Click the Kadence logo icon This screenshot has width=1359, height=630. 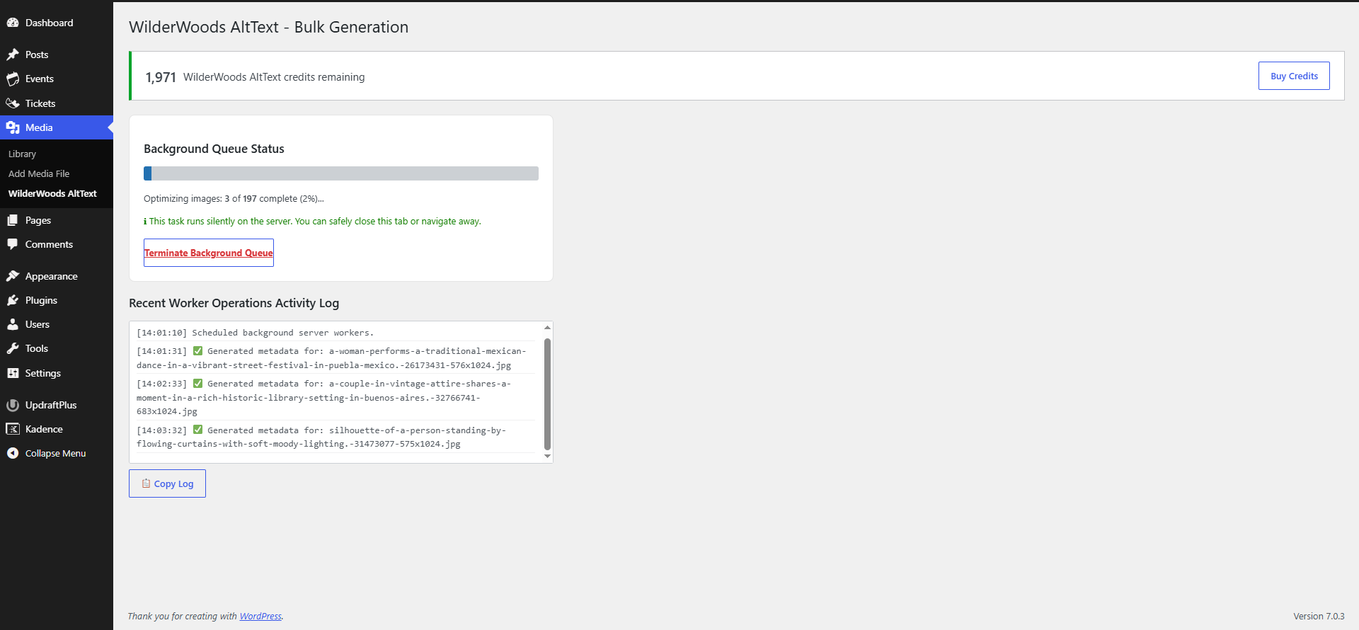[x=13, y=429]
